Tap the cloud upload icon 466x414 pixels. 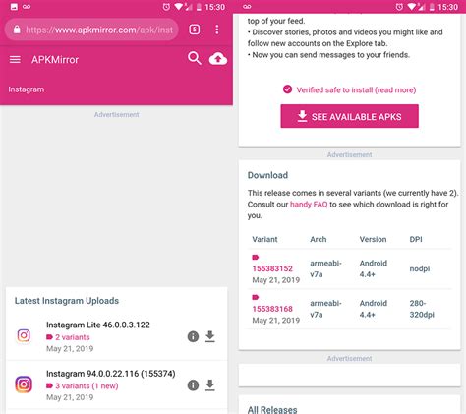point(218,59)
